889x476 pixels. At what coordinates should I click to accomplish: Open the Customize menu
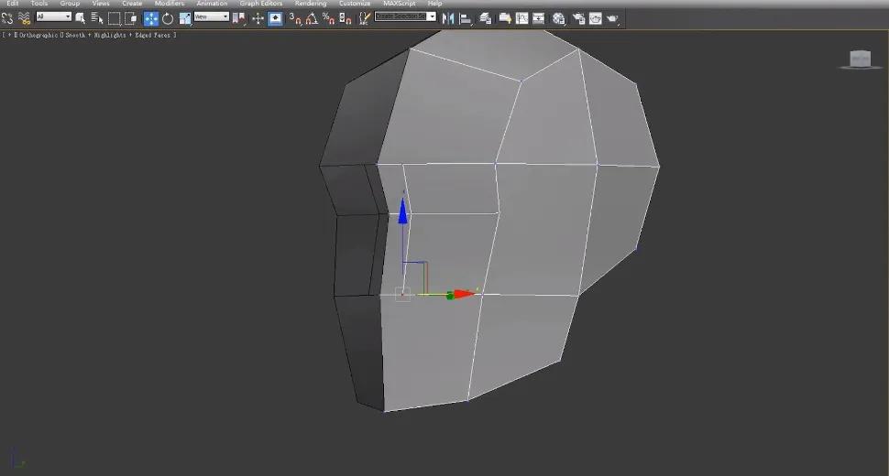tap(355, 4)
